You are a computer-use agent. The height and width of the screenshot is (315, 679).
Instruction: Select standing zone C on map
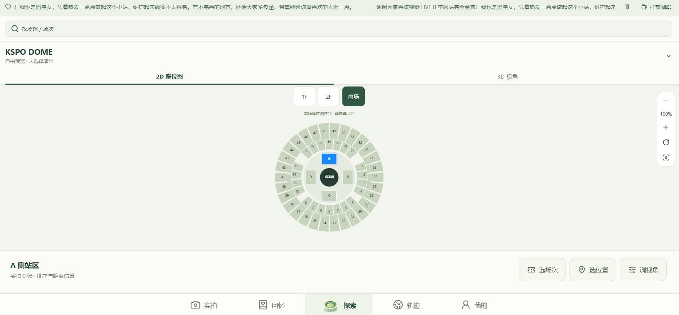(329, 196)
